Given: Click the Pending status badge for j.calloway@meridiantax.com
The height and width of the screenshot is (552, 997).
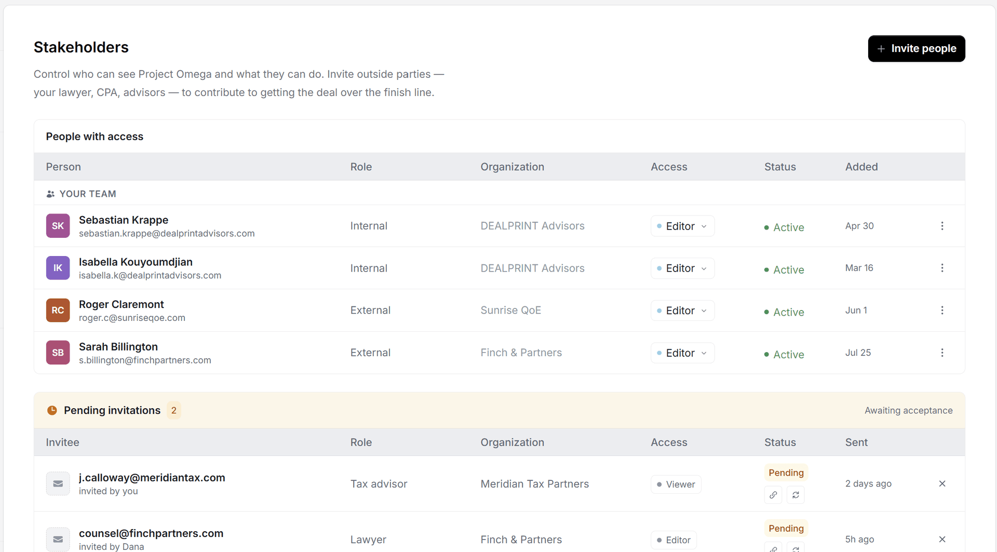Looking at the screenshot, I should tap(786, 473).
